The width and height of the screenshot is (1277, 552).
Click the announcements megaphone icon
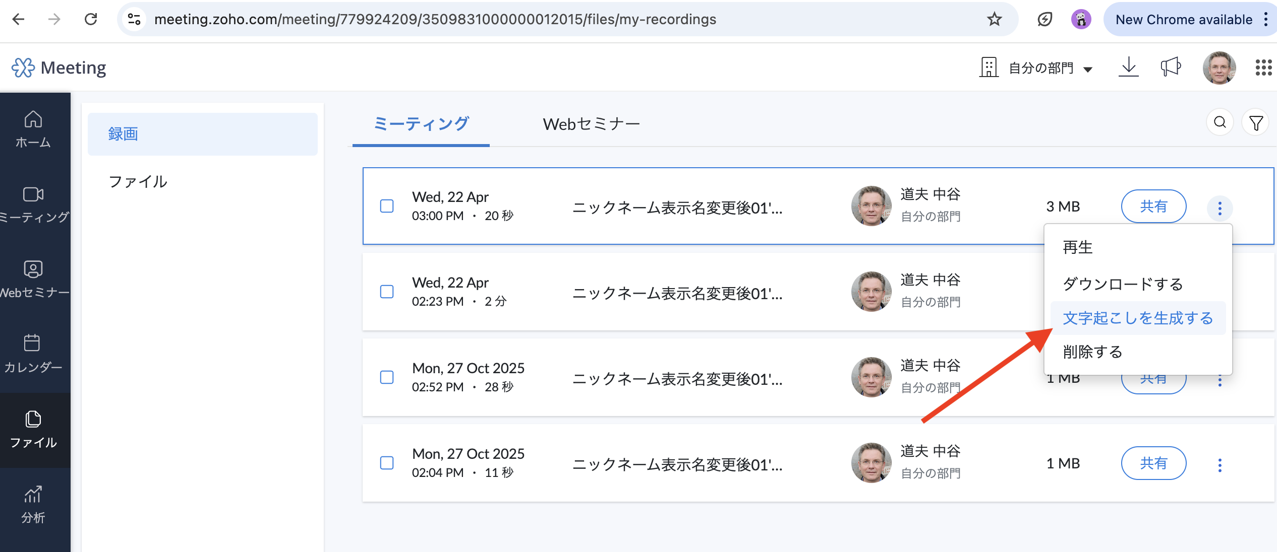point(1171,67)
